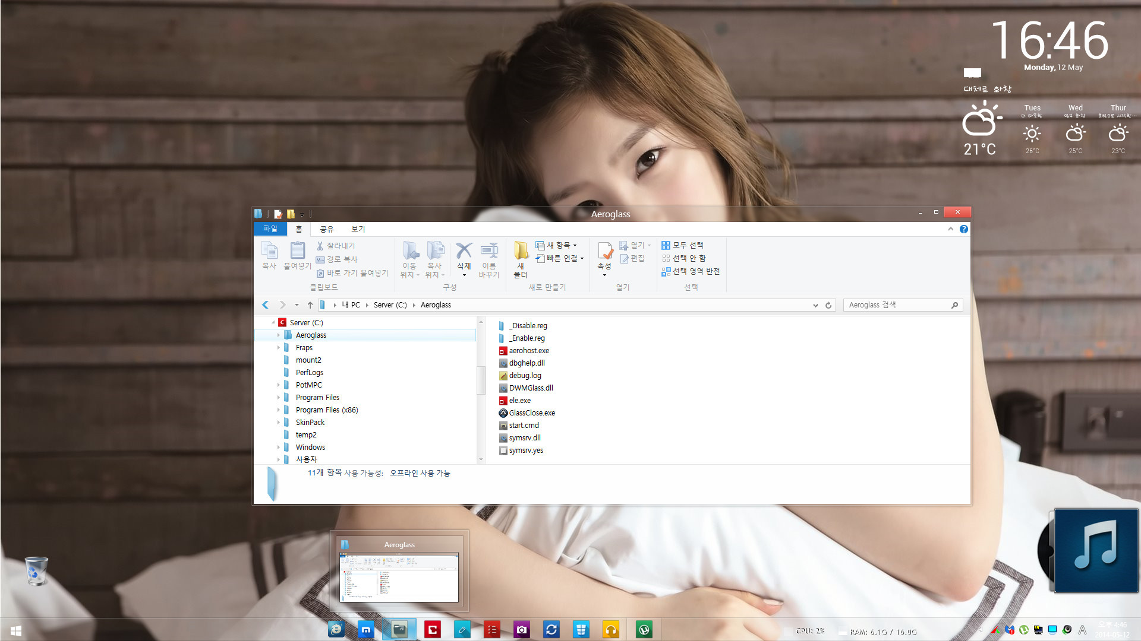Click 선택 영역 반전 (Invert selection)

(x=691, y=271)
